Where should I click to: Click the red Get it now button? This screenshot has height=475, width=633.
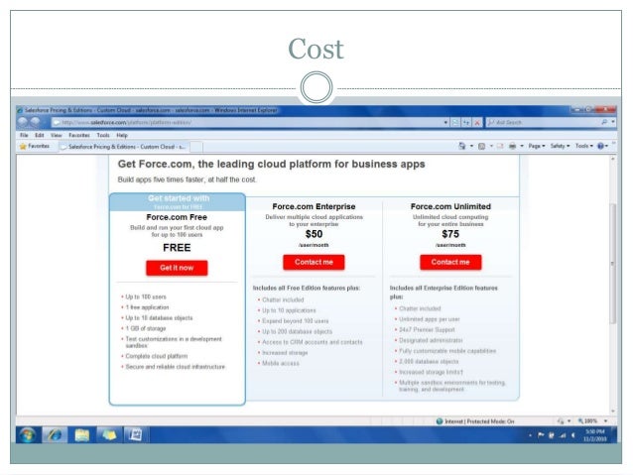pos(177,268)
